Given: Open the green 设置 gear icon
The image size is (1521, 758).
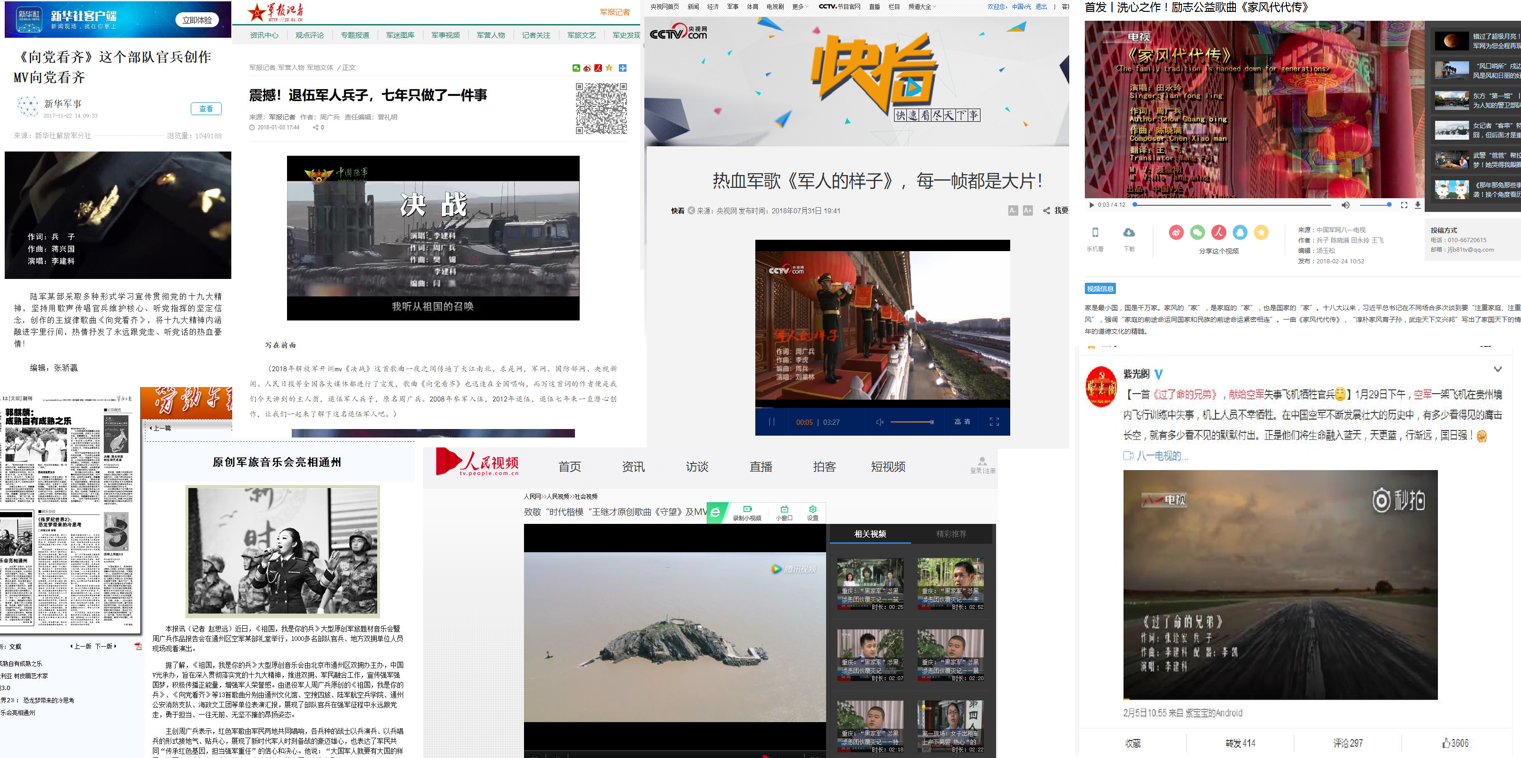Looking at the screenshot, I should [812, 509].
